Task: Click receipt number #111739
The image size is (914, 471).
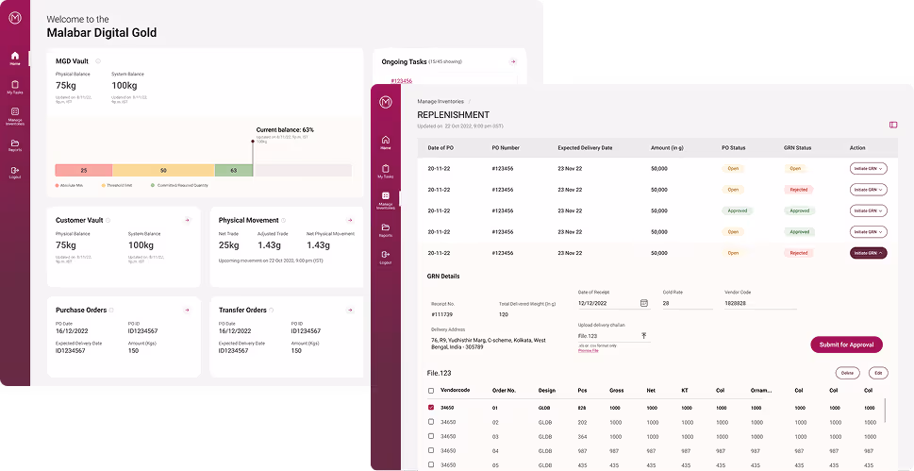Action: pyautogui.click(x=441, y=314)
